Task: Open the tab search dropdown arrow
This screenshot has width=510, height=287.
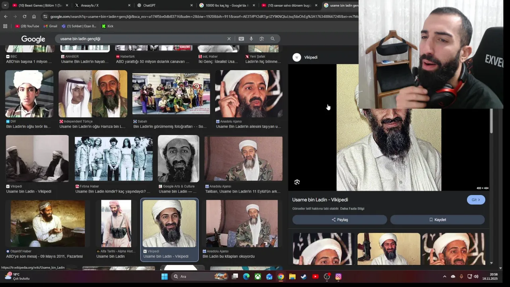Action: [6, 5]
